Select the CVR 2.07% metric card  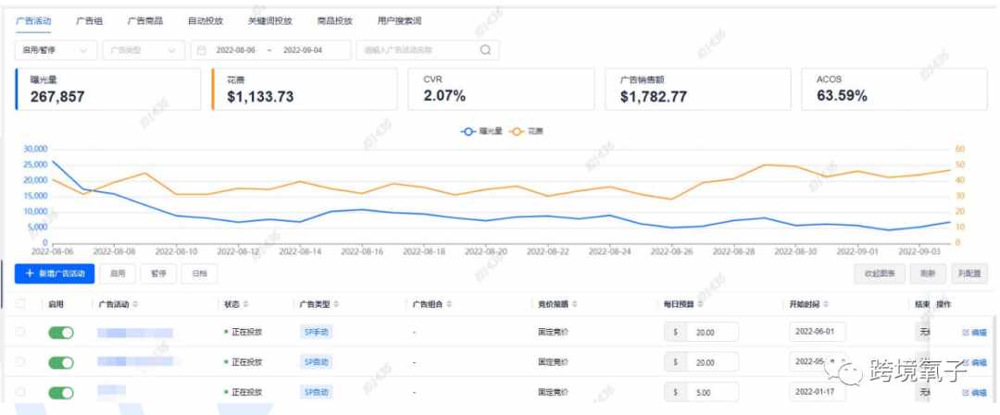(x=501, y=89)
